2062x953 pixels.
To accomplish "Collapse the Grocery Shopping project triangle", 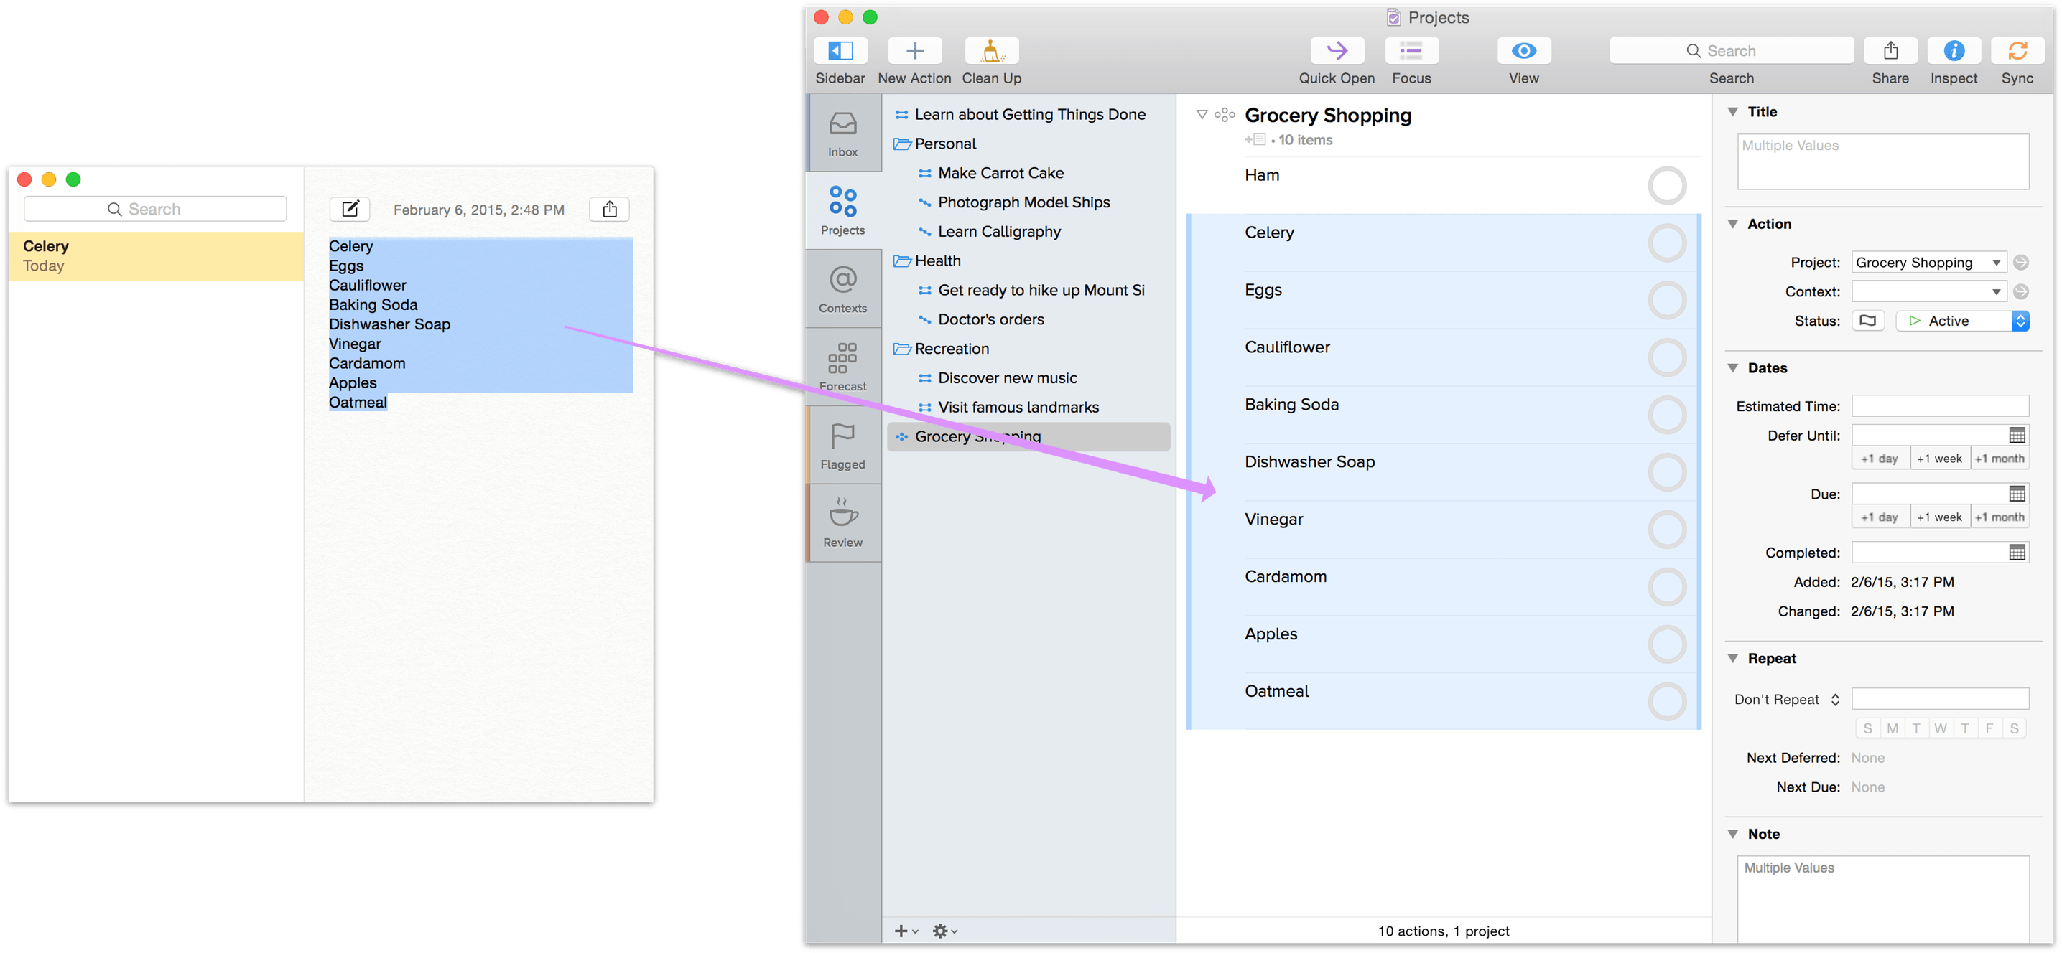I will 1202,115.
